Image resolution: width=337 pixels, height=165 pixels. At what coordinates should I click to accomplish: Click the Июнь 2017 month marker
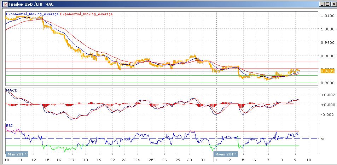(225, 154)
